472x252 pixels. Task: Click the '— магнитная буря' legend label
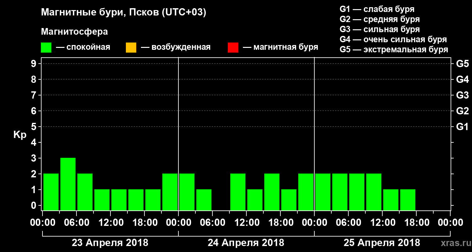point(281,47)
